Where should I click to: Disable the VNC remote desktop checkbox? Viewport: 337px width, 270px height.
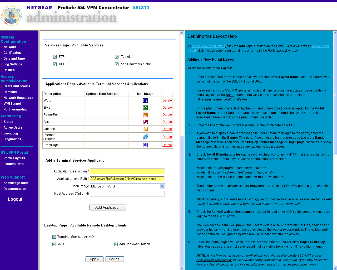click(54, 244)
